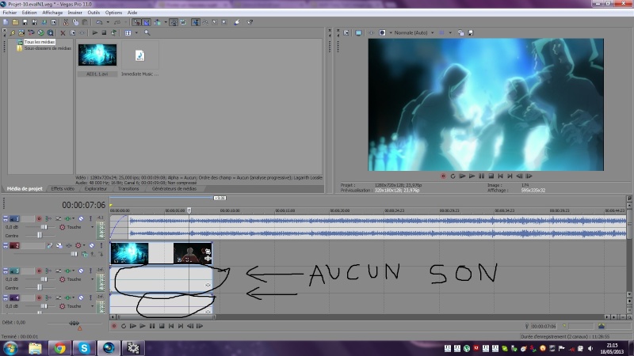634x356 pixels.
Task: Switch to Générateurs de médias tab
Action: click(174, 188)
